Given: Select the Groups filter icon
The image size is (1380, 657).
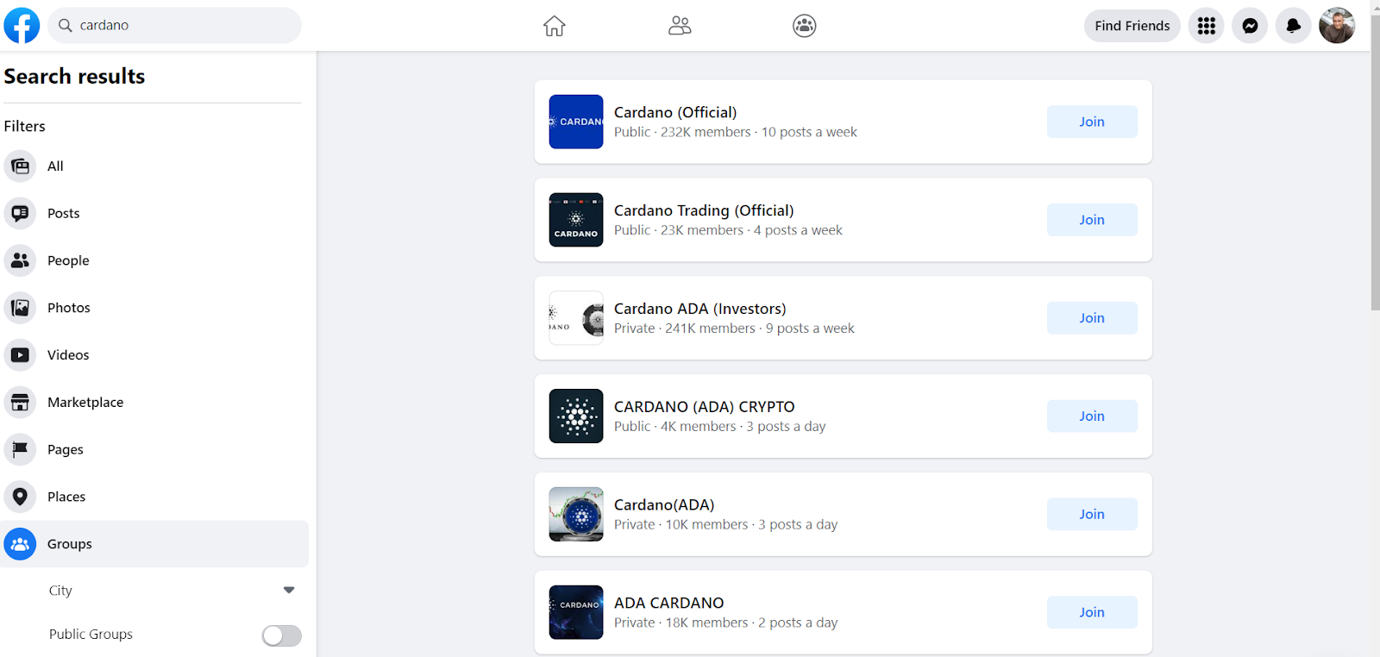Looking at the screenshot, I should pyautogui.click(x=20, y=544).
